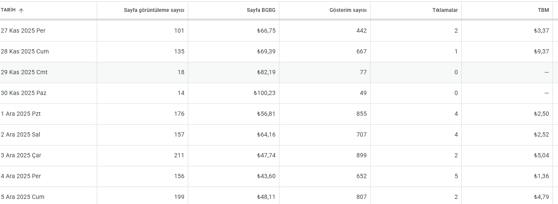
Task: Sort by Sayfa BGBG column header
Action: (x=261, y=10)
